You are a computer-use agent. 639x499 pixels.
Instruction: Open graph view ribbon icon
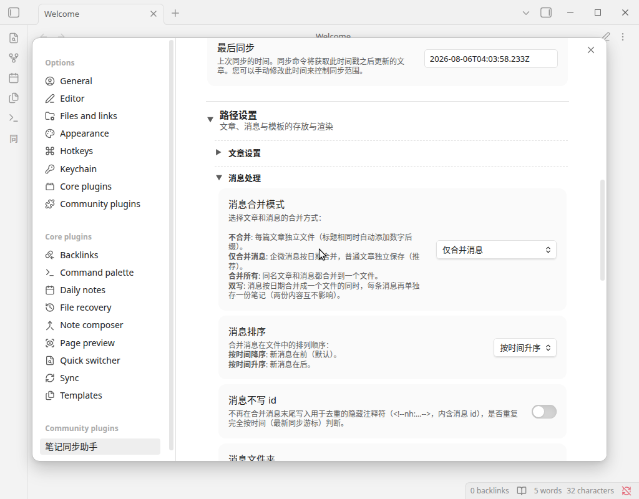pos(14,58)
